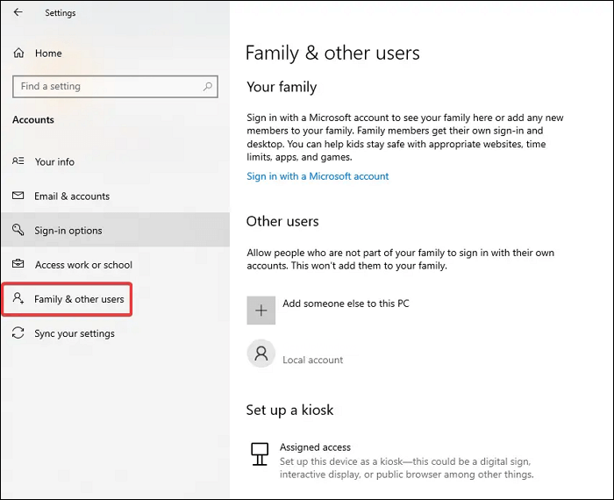Click the Find a setting search box
Image resolution: width=614 pixels, height=500 pixels.
tap(105, 87)
